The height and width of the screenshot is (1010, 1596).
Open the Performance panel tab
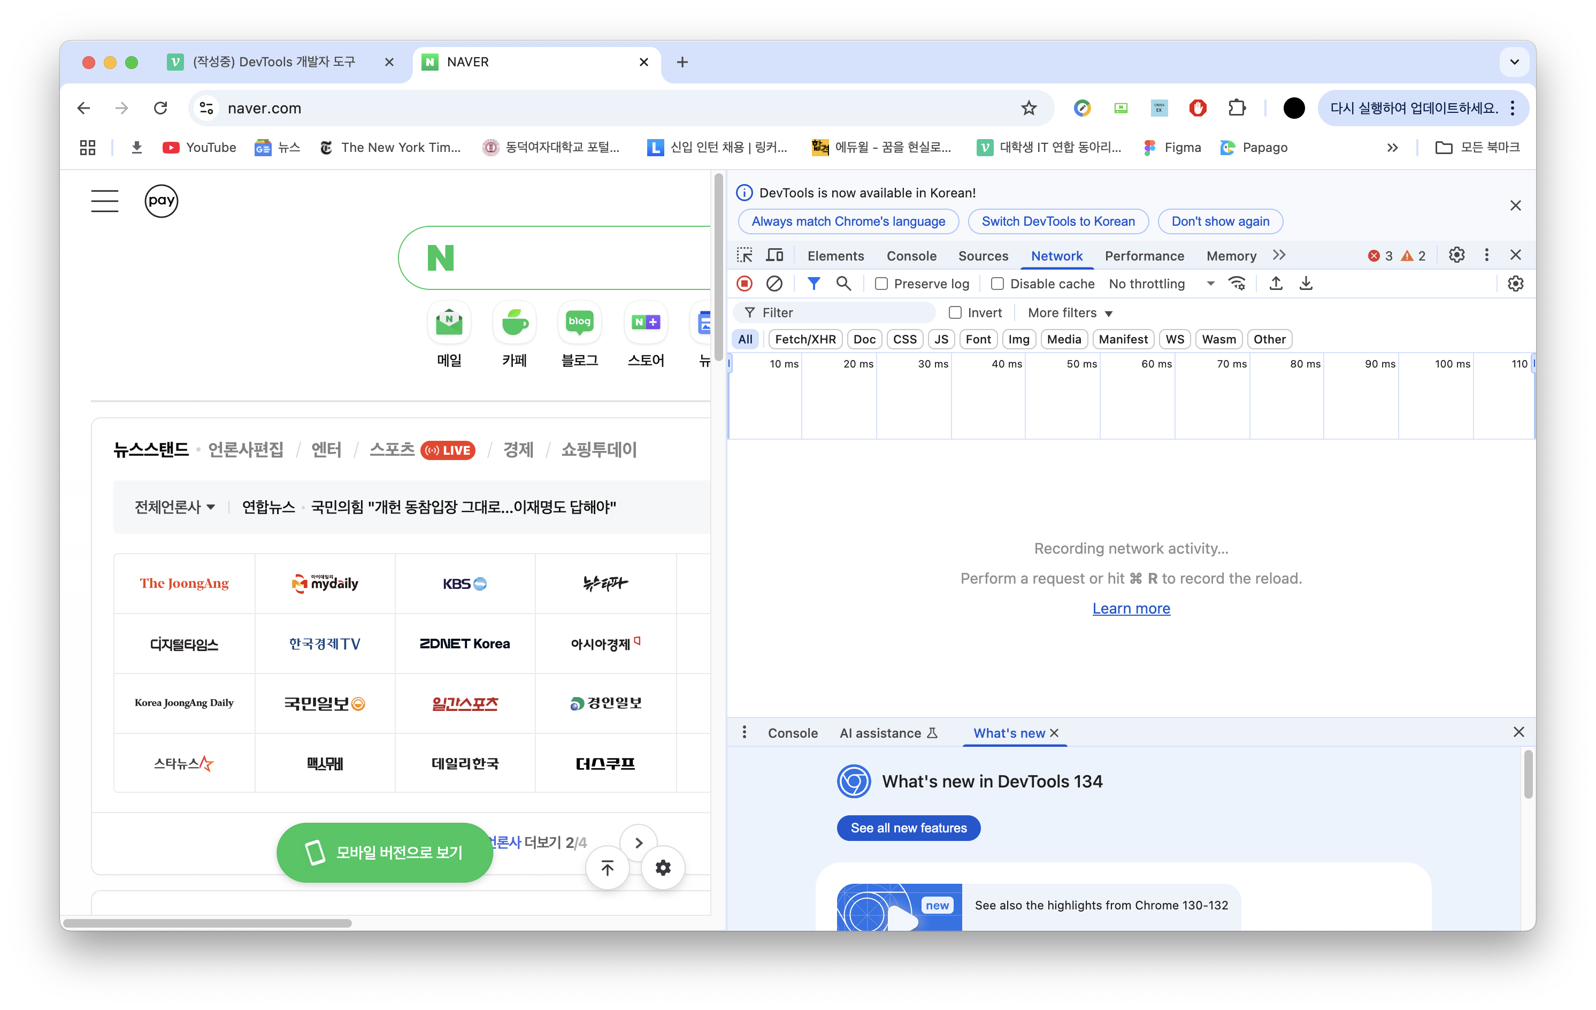pyautogui.click(x=1144, y=256)
